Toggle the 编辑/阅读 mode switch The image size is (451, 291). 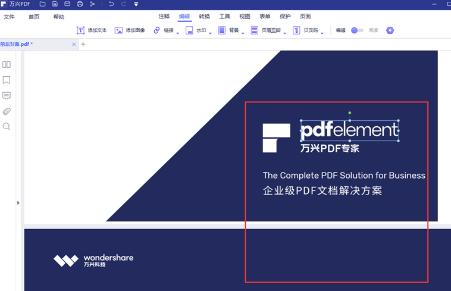(357, 30)
